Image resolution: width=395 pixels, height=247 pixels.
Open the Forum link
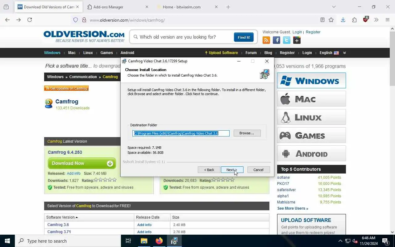(251, 53)
